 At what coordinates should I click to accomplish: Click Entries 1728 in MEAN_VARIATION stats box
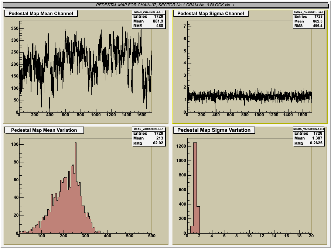[x=148, y=133]
